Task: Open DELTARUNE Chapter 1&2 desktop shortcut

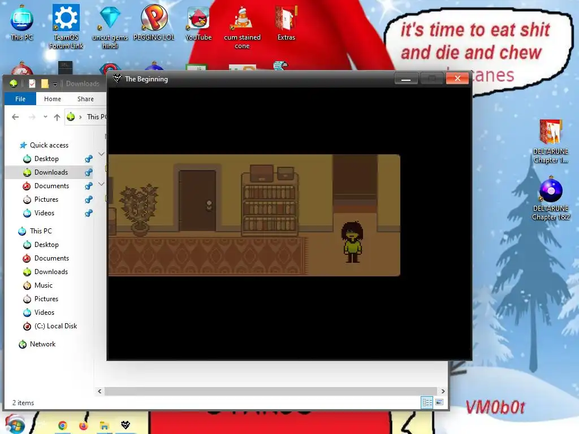Action: click(x=551, y=198)
